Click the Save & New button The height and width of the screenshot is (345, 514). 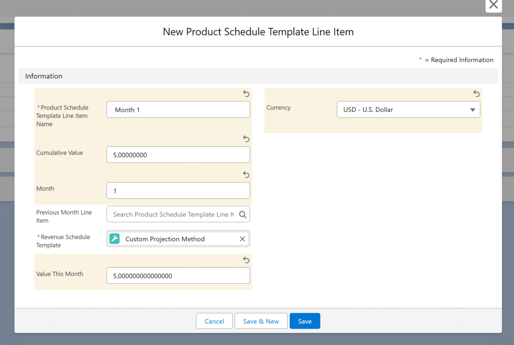pos(261,321)
